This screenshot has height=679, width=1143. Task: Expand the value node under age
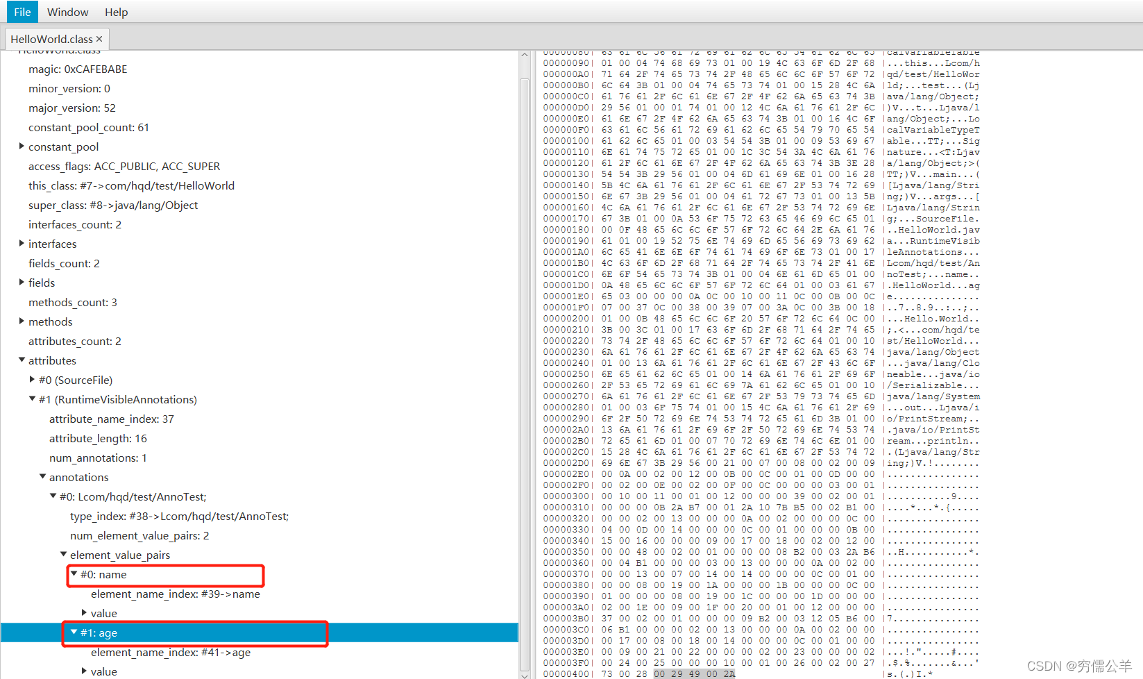[84, 671]
